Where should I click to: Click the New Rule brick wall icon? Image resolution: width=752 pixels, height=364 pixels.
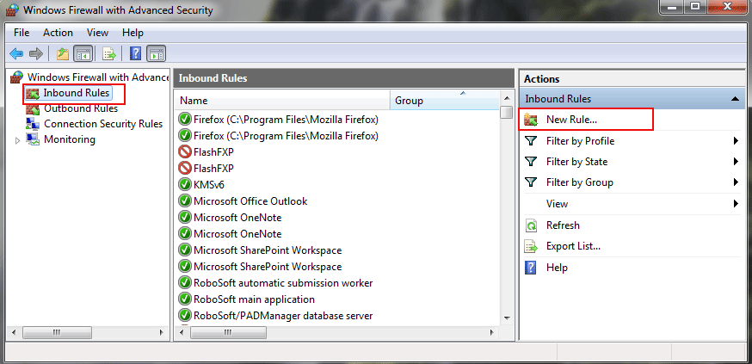point(531,120)
